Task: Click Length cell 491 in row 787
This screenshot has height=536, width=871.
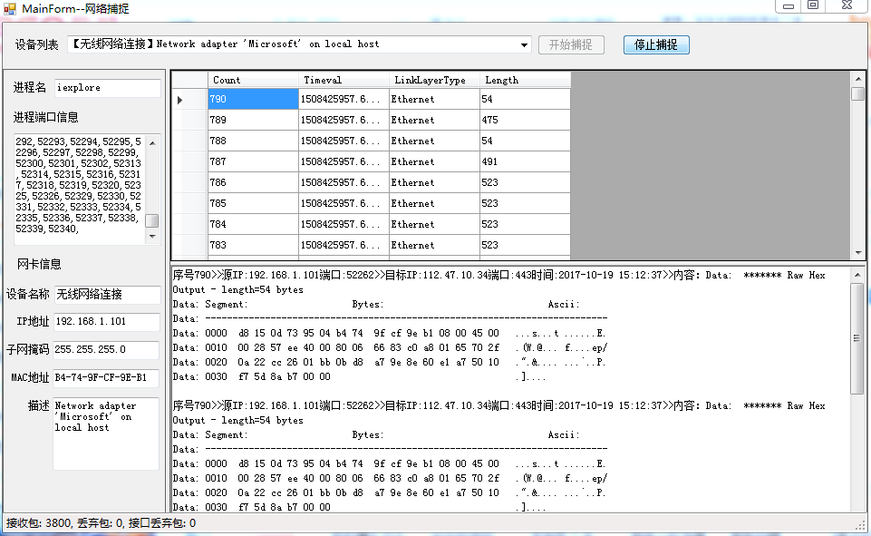Action: pyautogui.click(x=525, y=161)
